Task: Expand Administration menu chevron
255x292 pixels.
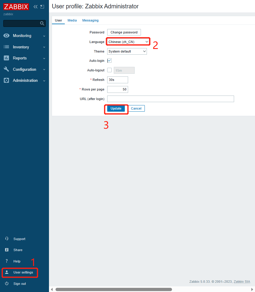Action: (x=44, y=81)
